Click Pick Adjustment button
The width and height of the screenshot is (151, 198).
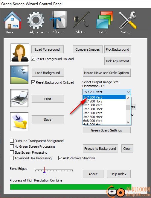118,61
